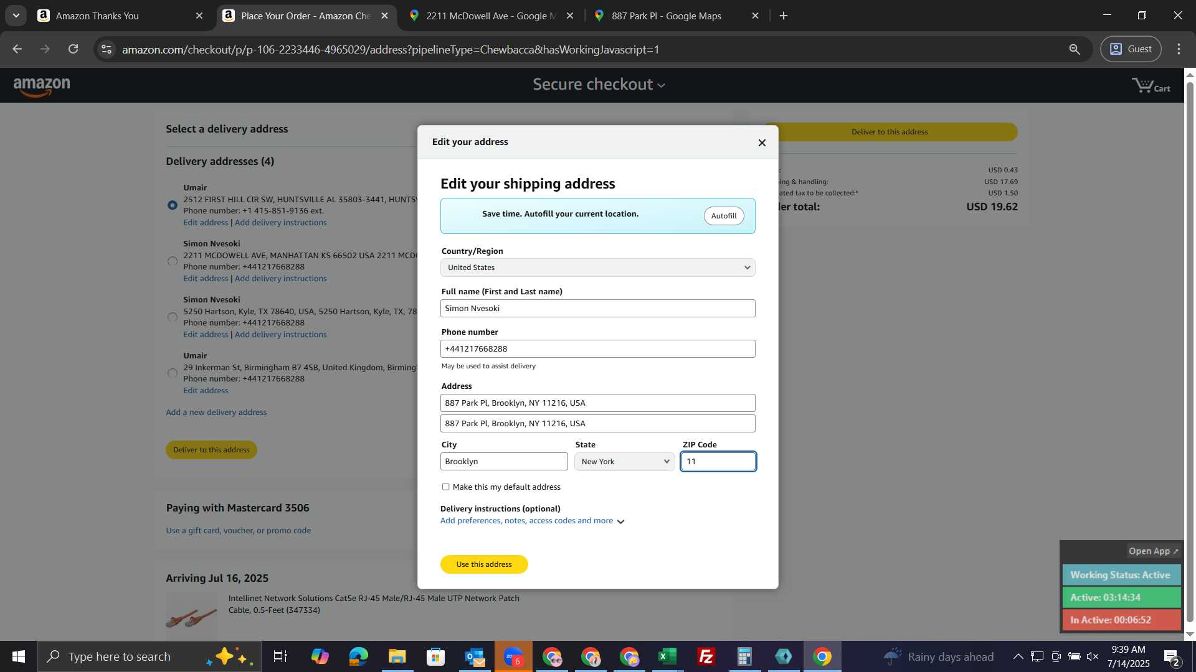Go to Amazon home via logo
Viewport: 1196px width, 672px height.
[42, 86]
